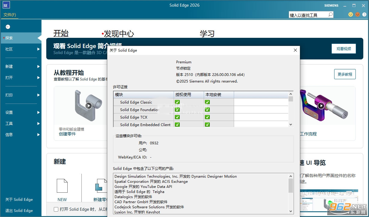
Task: Toggle Solid Edge Embedded Client authorized checkbox
Action: [177, 125]
